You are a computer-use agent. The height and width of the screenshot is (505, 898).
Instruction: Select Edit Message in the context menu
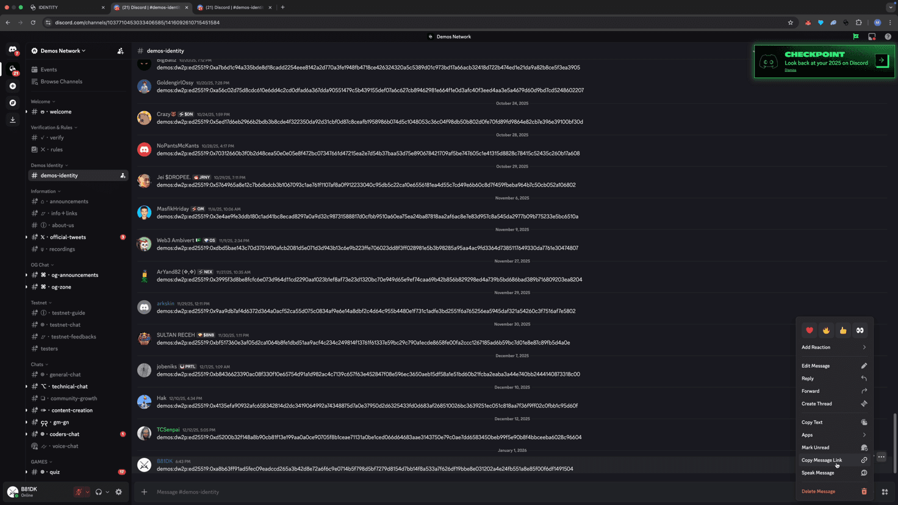pyautogui.click(x=816, y=365)
